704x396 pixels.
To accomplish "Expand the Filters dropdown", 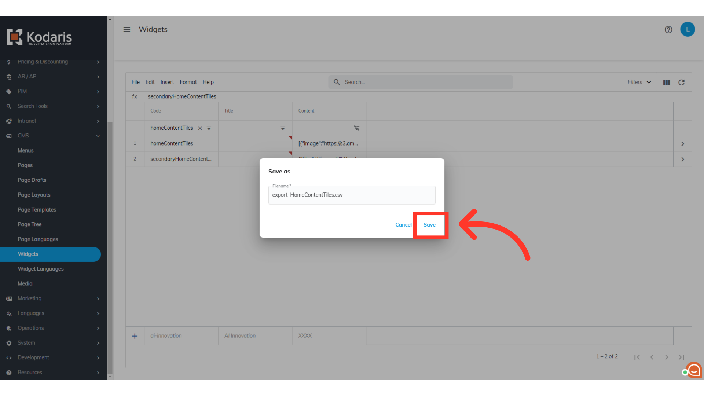I will pyautogui.click(x=639, y=82).
